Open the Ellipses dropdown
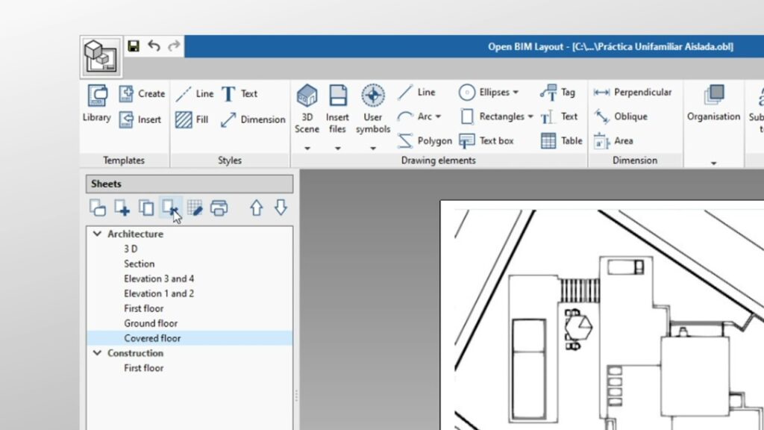Screen dimensions: 764x430 [515, 93]
